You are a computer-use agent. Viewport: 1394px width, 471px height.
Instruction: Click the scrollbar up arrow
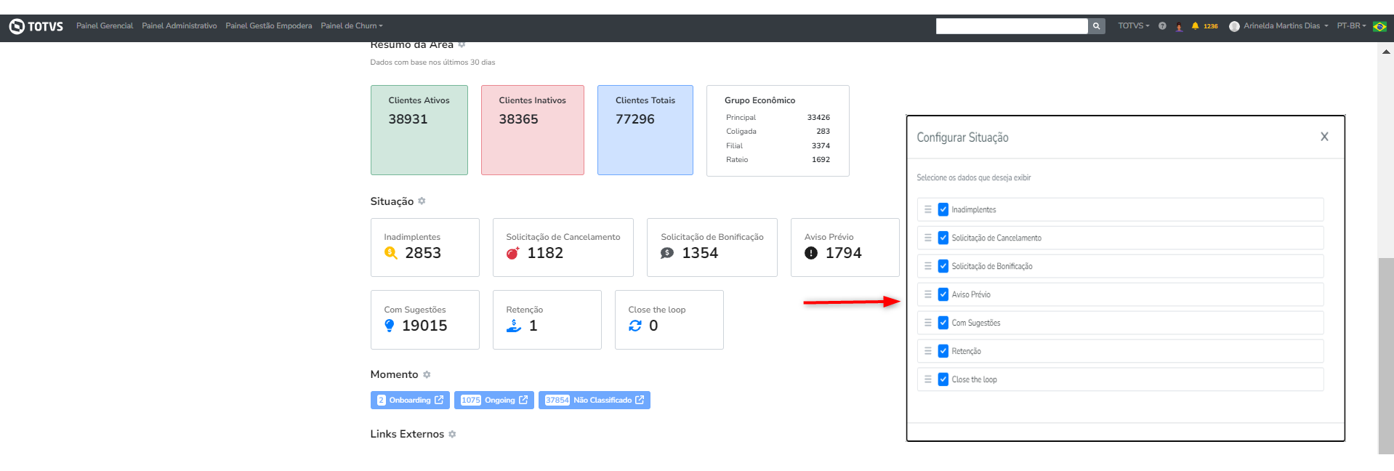point(1386,52)
